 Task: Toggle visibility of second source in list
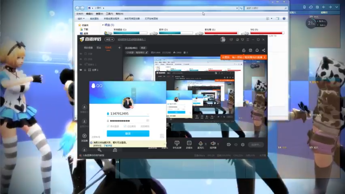[81, 59]
